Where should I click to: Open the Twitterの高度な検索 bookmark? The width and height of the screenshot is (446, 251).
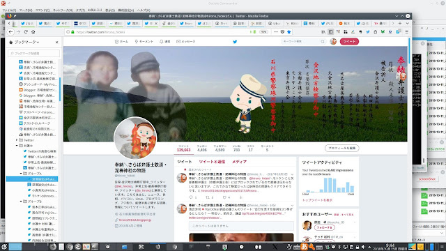click(x=40, y=151)
